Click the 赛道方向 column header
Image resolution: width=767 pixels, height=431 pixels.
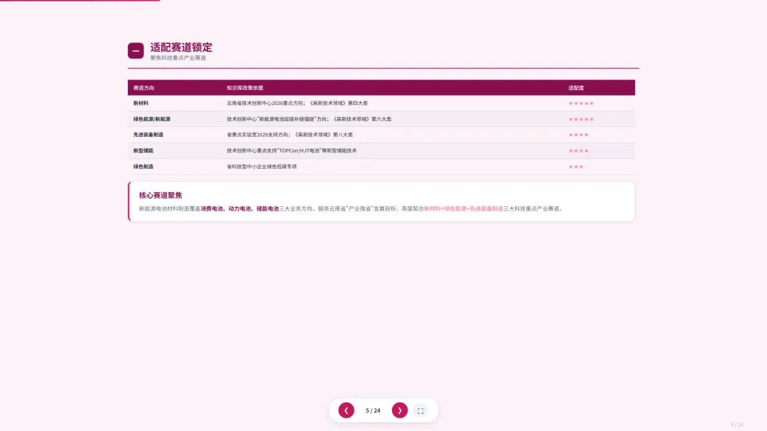point(143,88)
